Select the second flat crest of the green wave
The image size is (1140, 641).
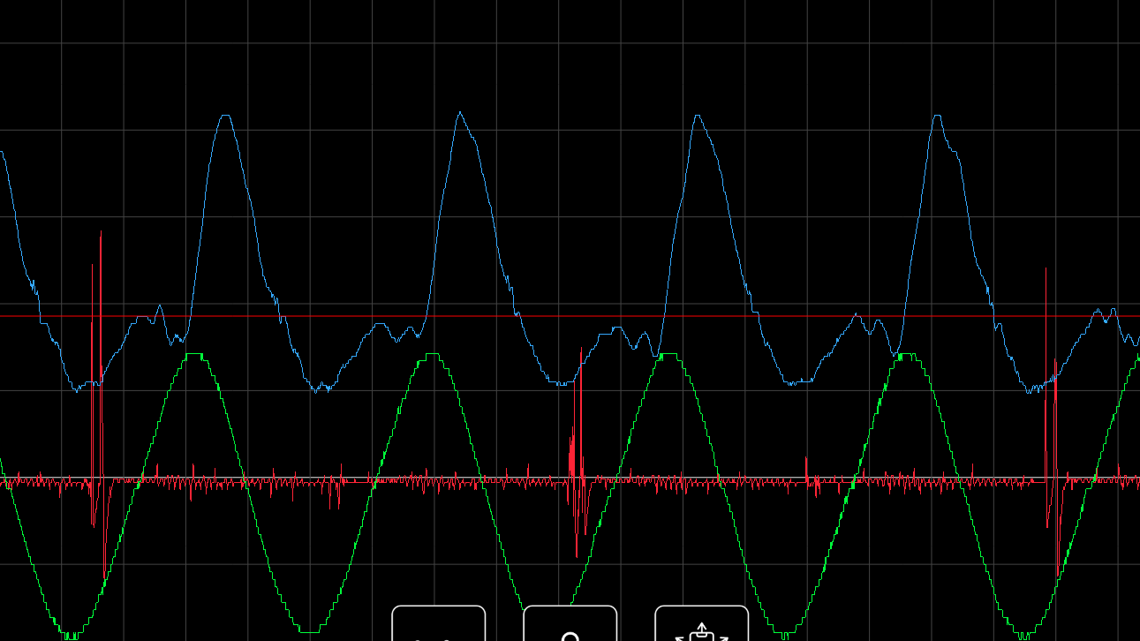tap(432, 355)
